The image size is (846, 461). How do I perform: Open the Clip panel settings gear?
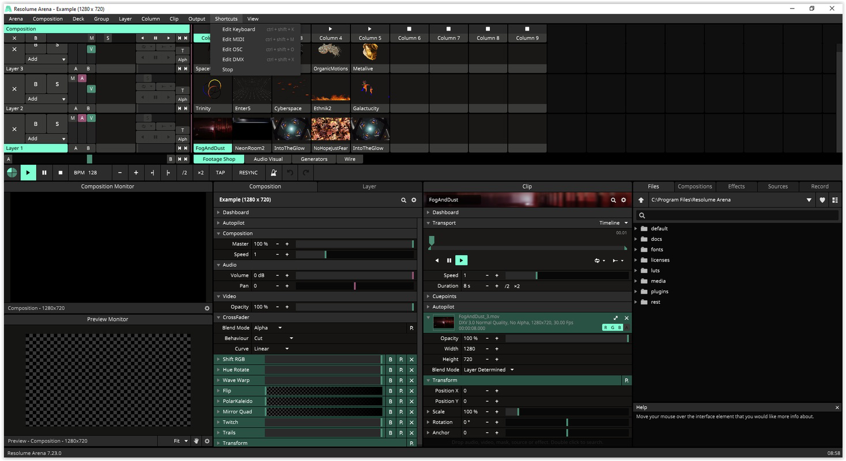[624, 200]
